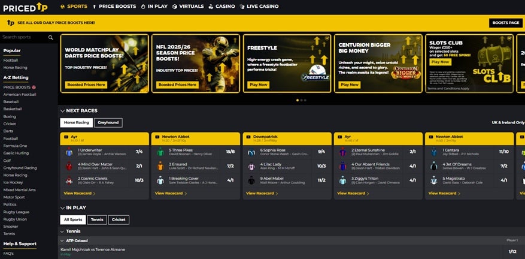Click the 7/4 odds for Underwriter

click(139, 152)
